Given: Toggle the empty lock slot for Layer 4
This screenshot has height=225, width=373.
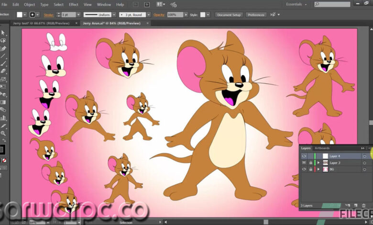Looking at the screenshot, I should [x=311, y=156].
